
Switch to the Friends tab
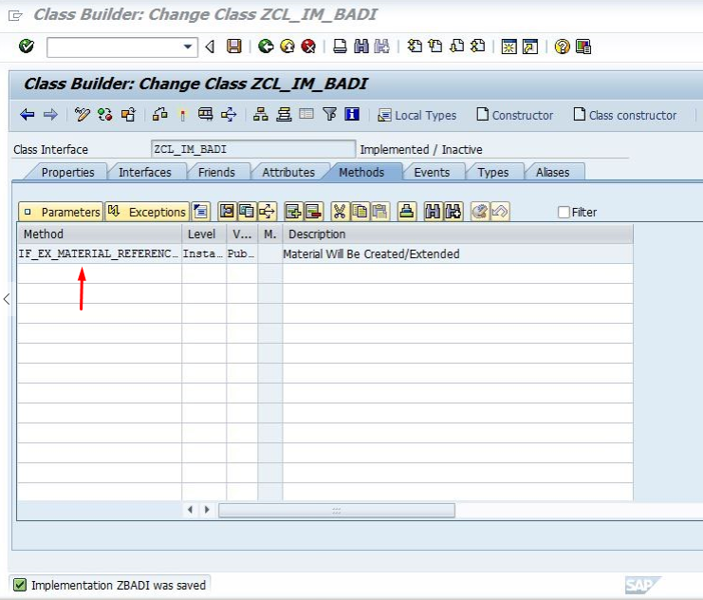pos(216,173)
